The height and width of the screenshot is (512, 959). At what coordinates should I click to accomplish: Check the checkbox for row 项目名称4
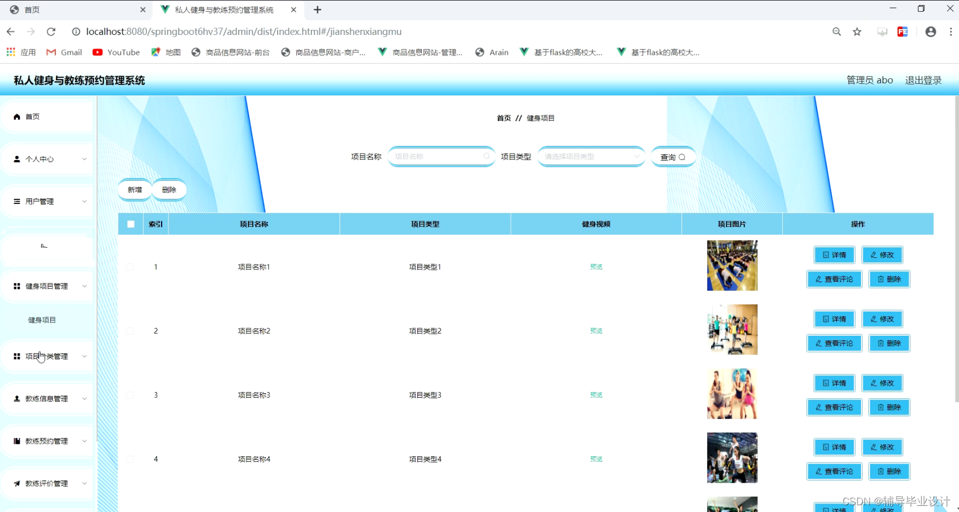[x=130, y=459]
